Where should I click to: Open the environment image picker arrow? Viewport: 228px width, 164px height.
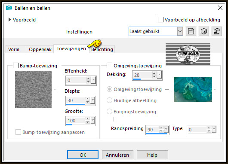tap(215, 89)
